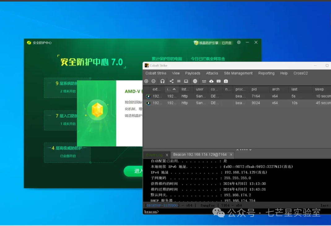The height and width of the screenshot is (226, 331).
Task: Click the beacon icon for pid 7164
Action: click(x=148, y=96)
